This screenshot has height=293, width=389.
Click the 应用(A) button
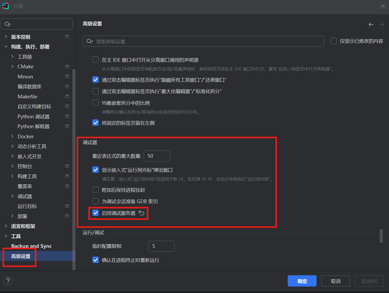[369, 281]
